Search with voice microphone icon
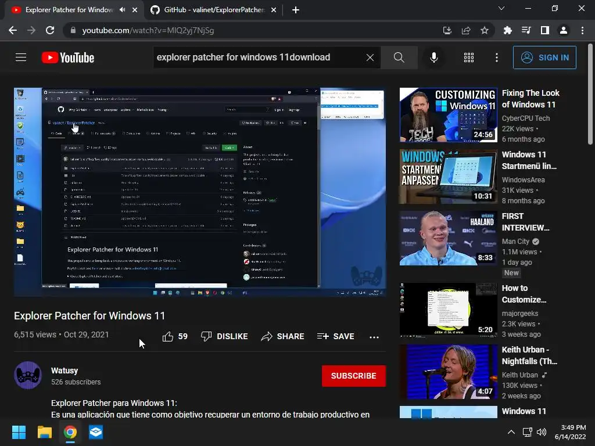 coord(433,57)
